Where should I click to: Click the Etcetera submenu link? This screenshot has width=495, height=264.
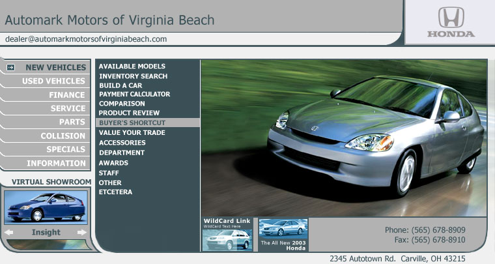(x=115, y=192)
